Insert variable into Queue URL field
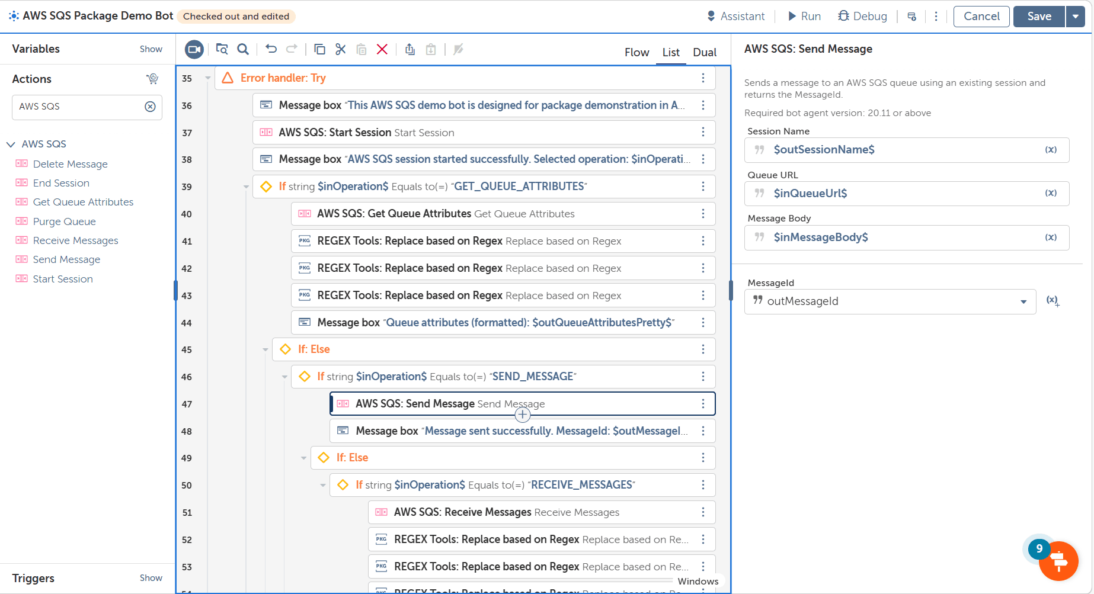The height and width of the screenshot is (594, 1094). pyautogui.click(x=1051, y=193)
